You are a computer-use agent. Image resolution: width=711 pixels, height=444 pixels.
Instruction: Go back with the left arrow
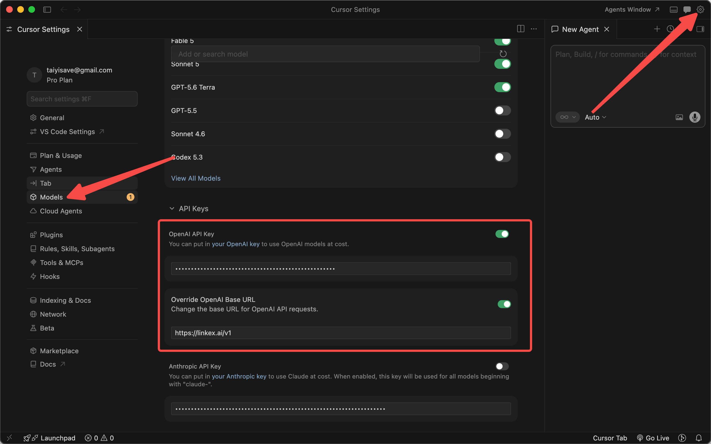coord(63,9)
